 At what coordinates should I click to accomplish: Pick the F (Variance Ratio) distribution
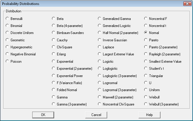pos(54,83)
